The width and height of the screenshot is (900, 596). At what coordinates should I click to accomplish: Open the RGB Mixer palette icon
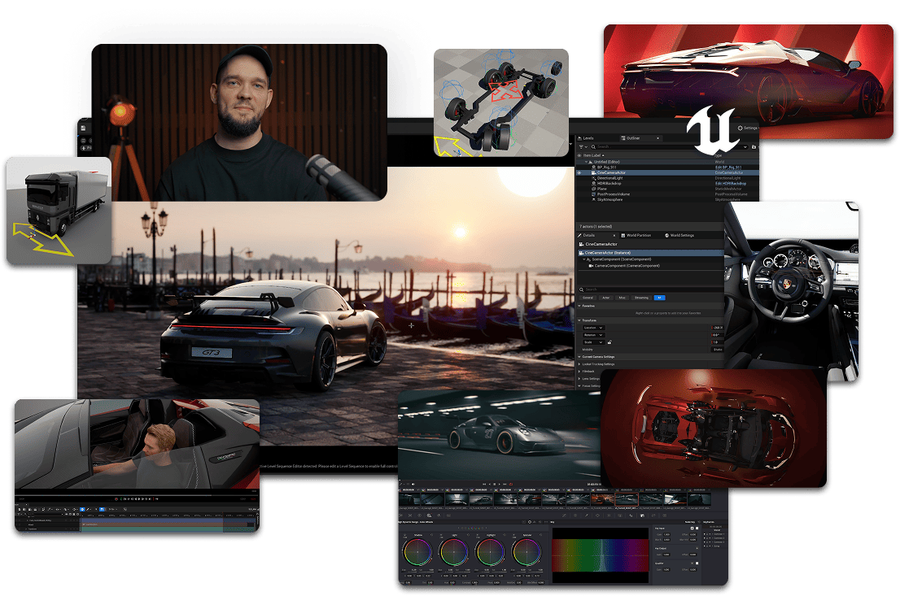439,516
